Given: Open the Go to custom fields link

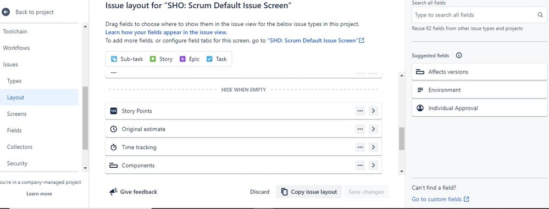Looking at the screenshot, I should [440, 199].
